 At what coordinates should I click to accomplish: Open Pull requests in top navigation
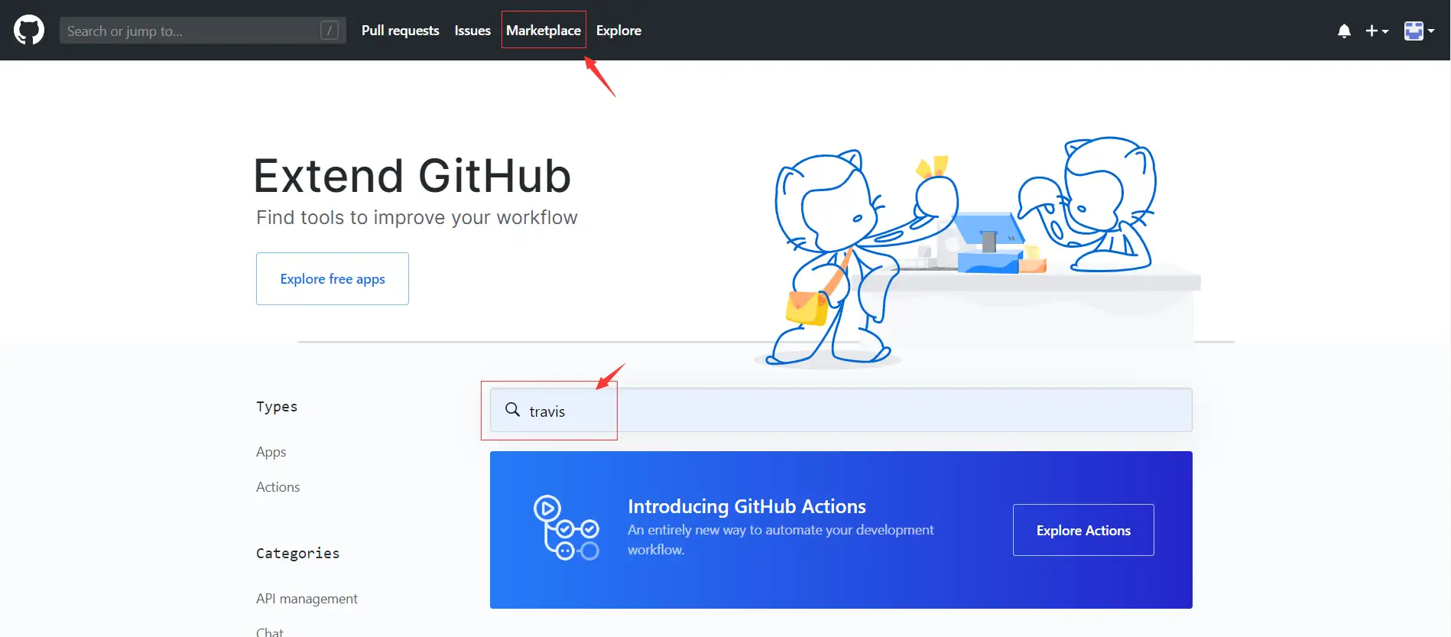coord(400,31)
